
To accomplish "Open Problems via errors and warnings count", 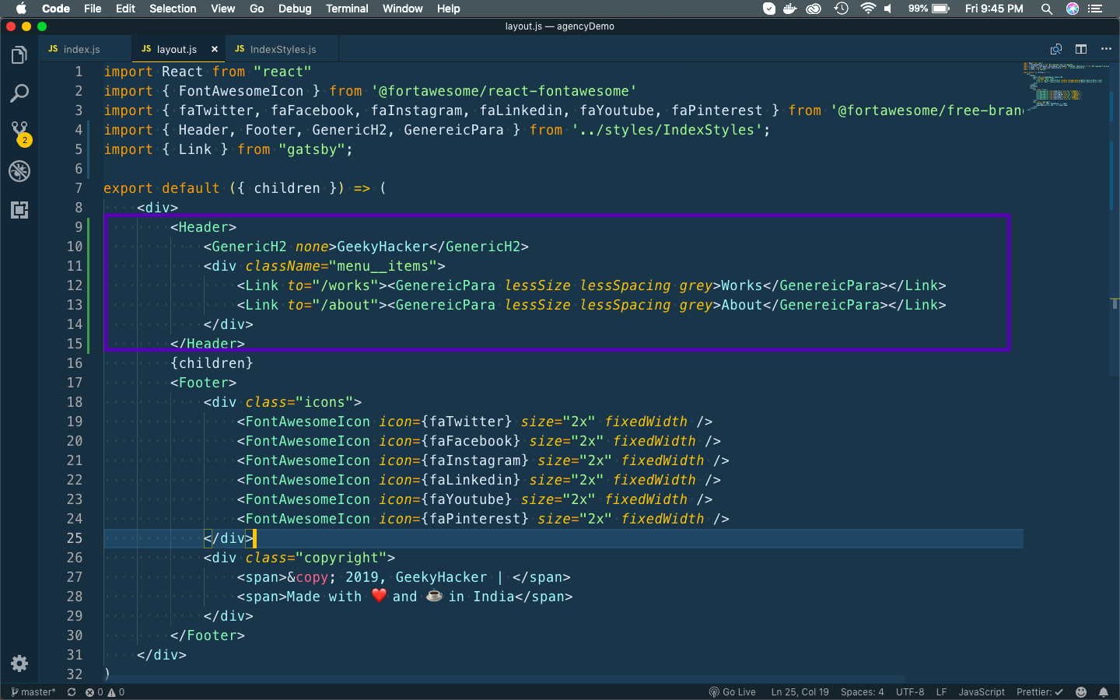I will click(x=105, y=692).
